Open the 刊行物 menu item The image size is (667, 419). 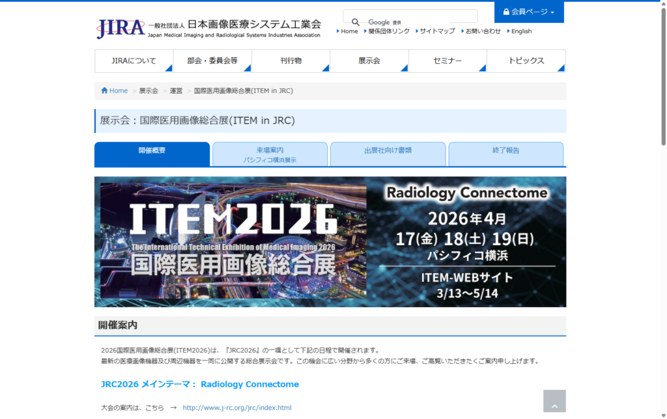coord(291,61)
